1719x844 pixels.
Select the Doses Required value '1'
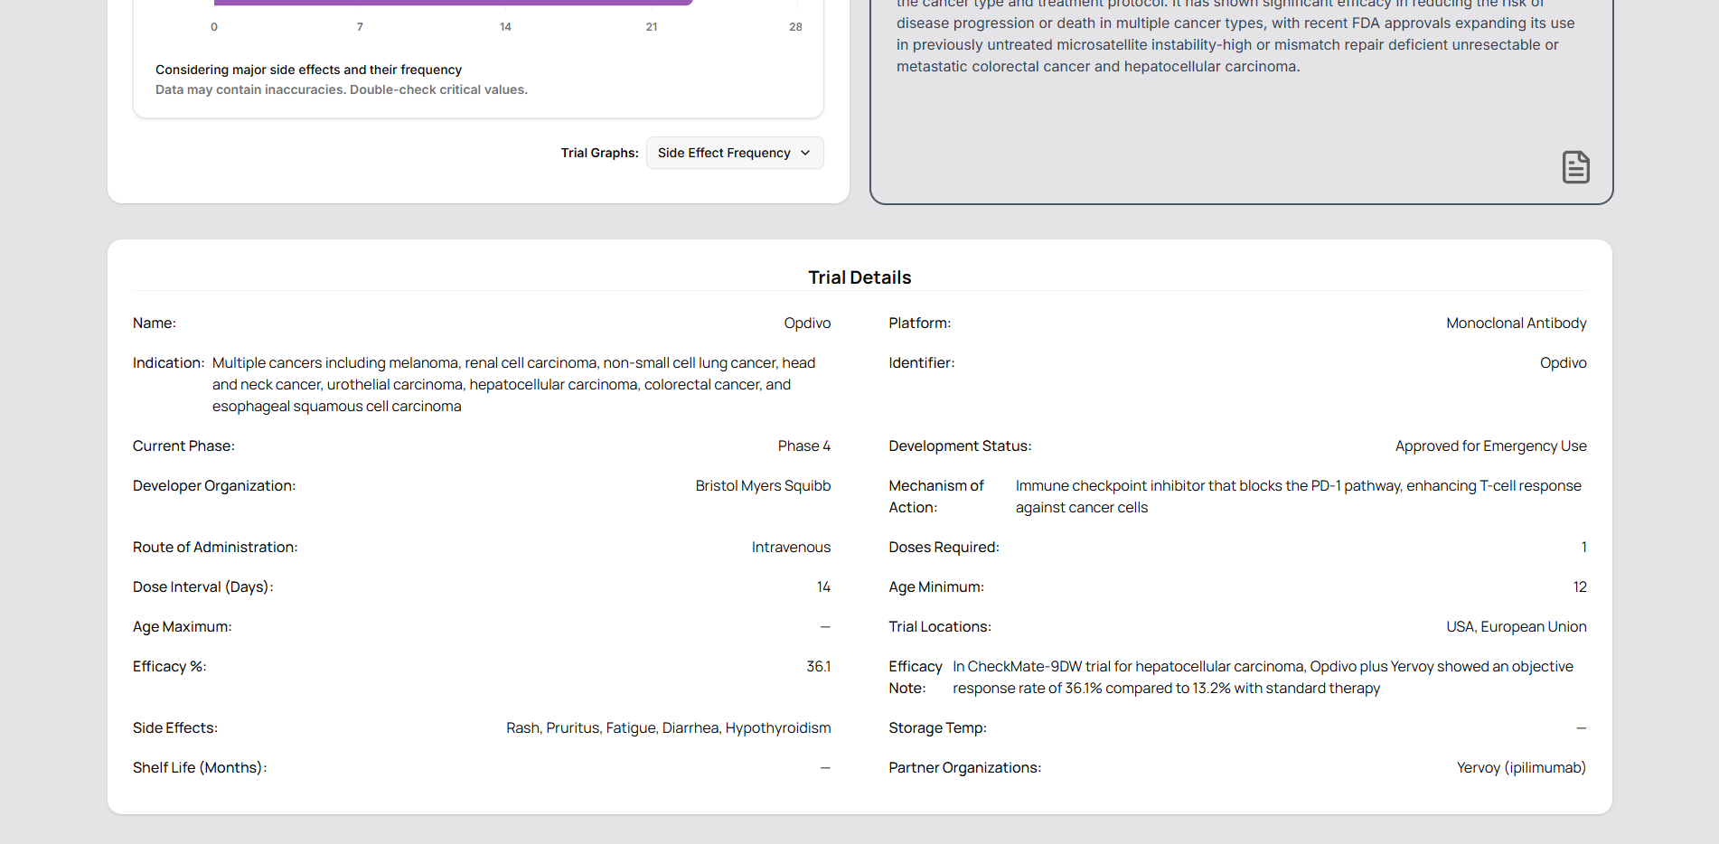click(1583, 548)
